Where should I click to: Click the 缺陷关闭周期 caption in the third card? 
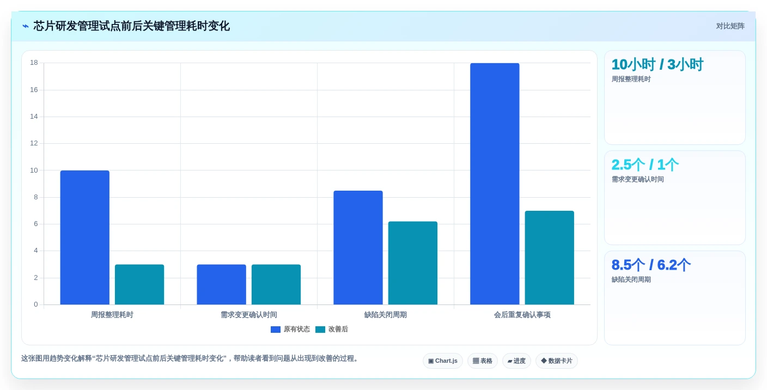pyautogui.click(x=631, y=279)
